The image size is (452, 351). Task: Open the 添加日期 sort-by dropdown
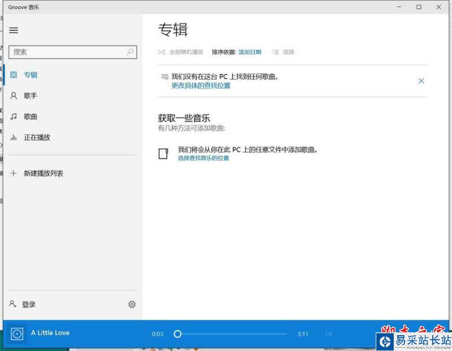pyautogui.click(x=250, y=51)
